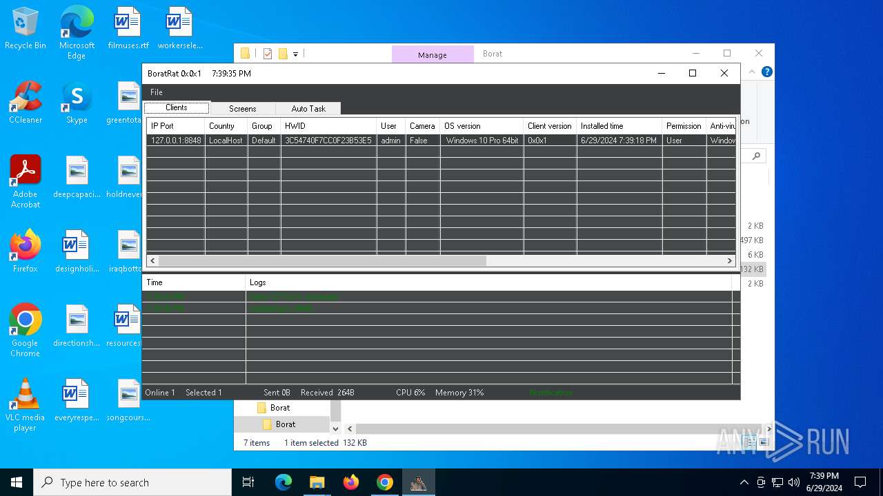Click the 6/29/2024 7:39:18 PM installed time cell
This screenshot has width=883, height=496.
[x=619, y=141]
